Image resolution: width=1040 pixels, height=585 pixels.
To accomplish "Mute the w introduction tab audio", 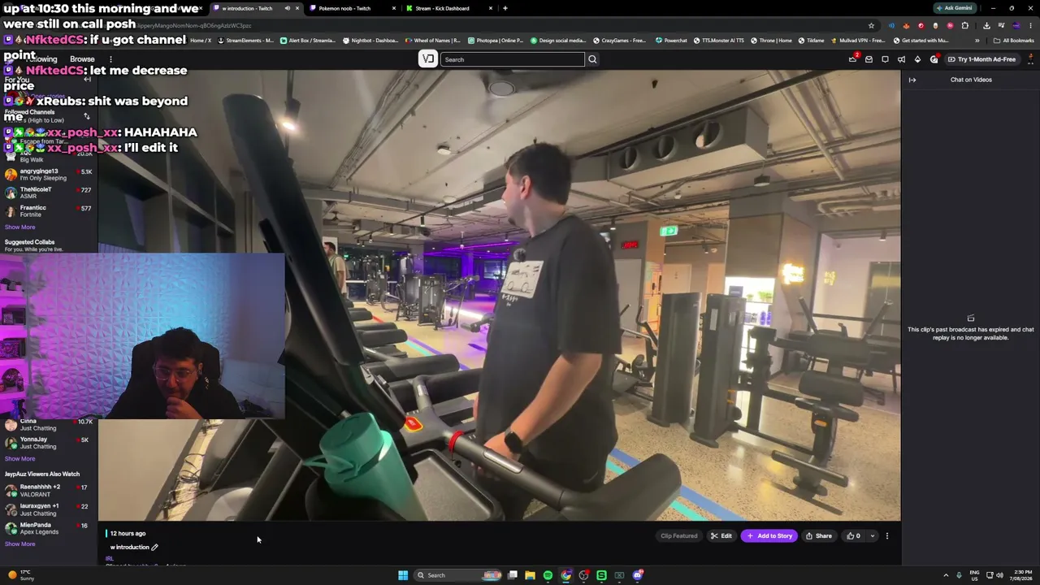I will coord(287,8).
